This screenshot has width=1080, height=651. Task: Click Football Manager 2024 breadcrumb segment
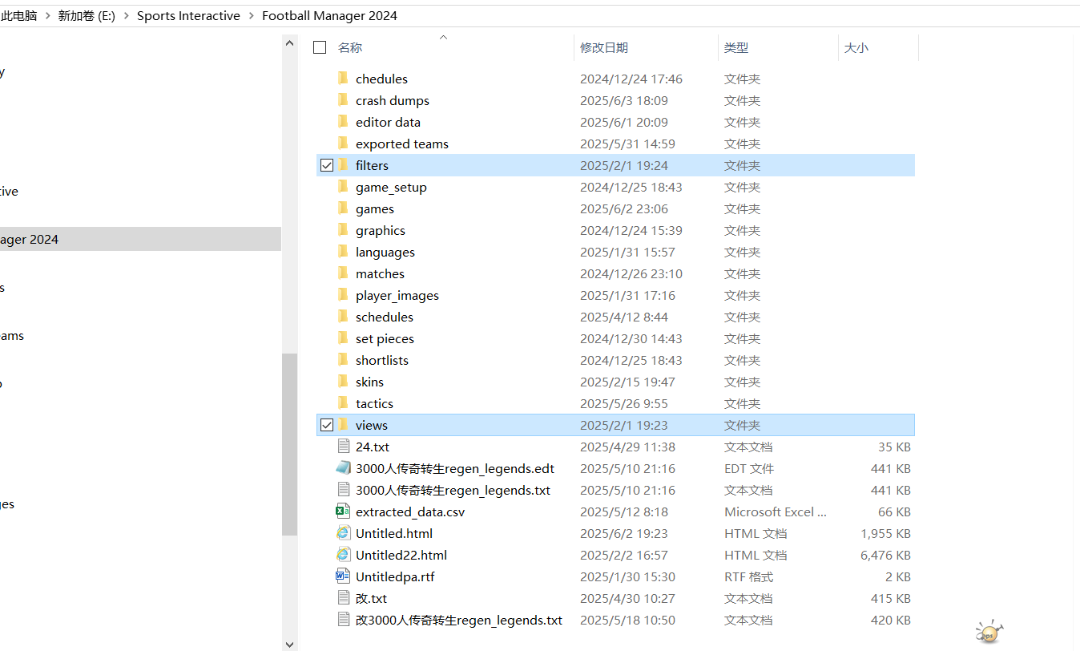(329, 15)
